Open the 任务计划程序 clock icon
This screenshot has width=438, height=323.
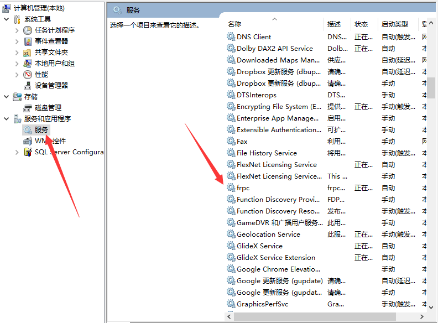pos(28,30)
